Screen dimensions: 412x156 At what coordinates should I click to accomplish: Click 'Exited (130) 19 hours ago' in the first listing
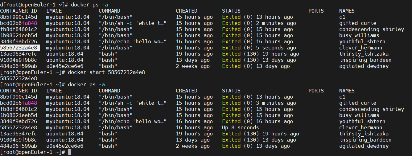(261, 54)
